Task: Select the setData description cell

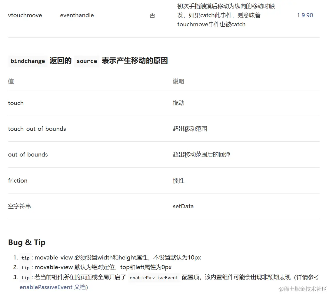Action: click(183, 206)
